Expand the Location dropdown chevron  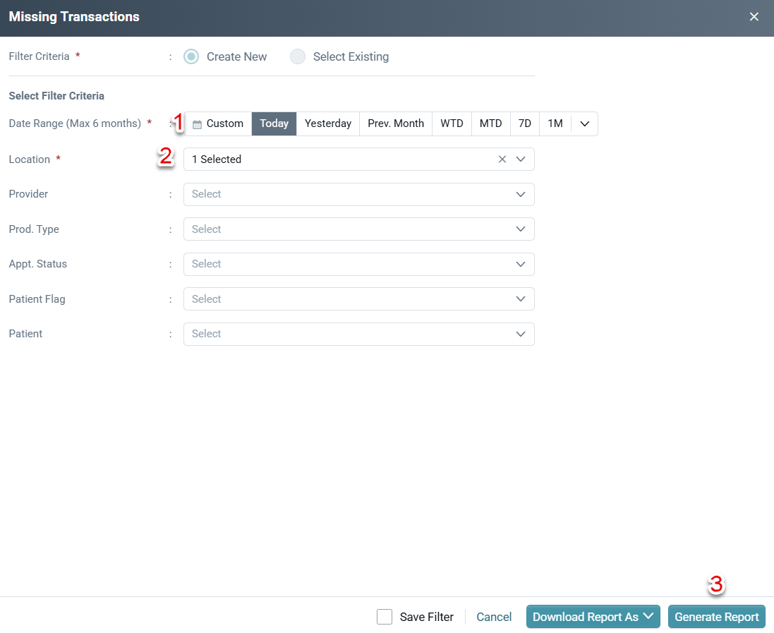(x=520, y=159)
